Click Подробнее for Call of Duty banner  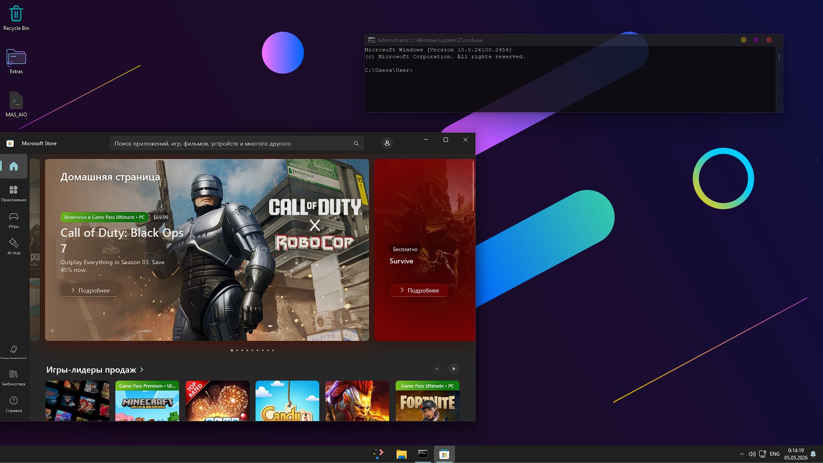(90, 290)
